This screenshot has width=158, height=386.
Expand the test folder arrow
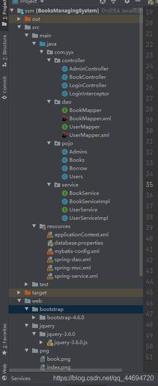(x=26, y=284)
